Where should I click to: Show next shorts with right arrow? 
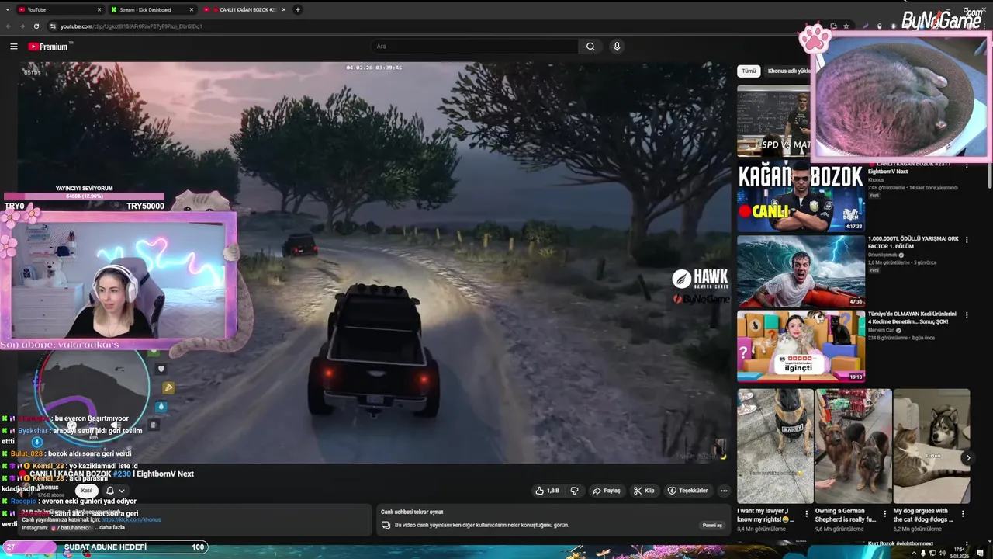coord(967,458)
